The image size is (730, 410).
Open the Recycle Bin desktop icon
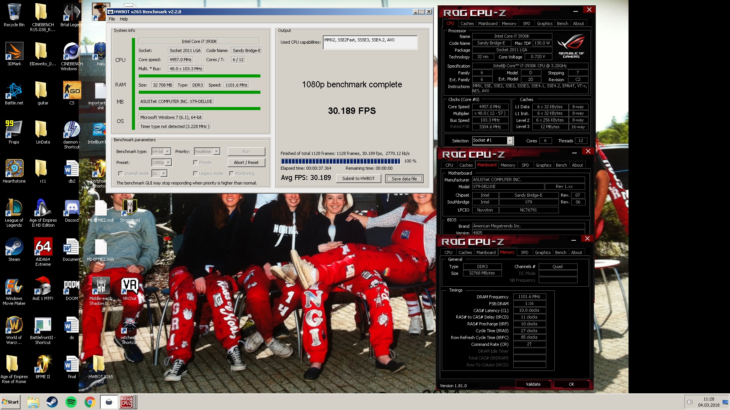click(x=14, y=15)
